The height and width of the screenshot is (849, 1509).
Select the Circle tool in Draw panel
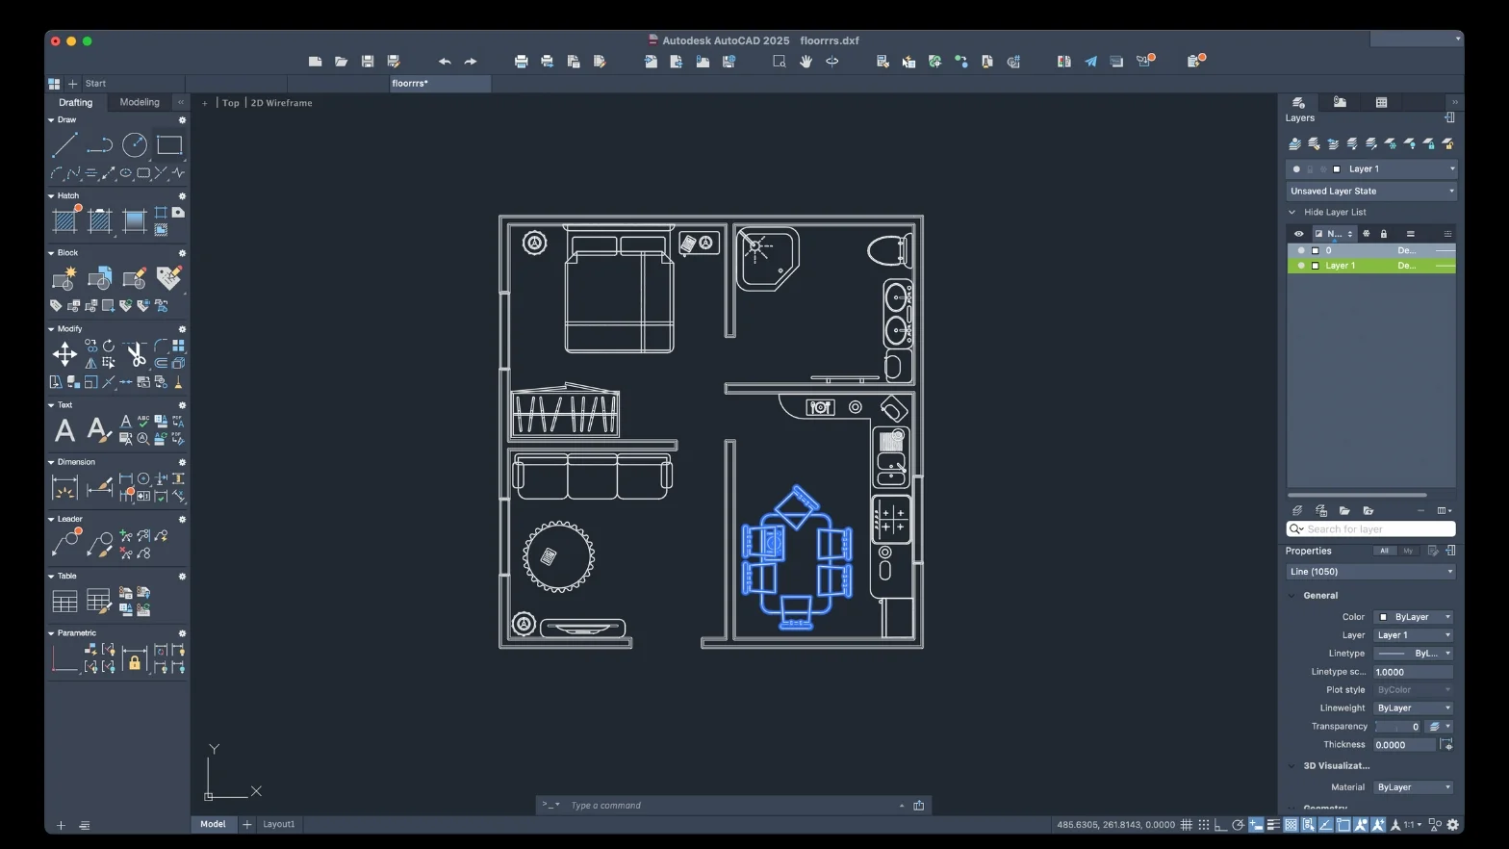135,145
